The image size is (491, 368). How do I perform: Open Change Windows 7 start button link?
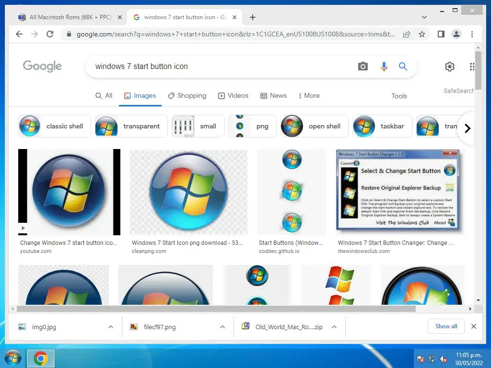point(68,243)
